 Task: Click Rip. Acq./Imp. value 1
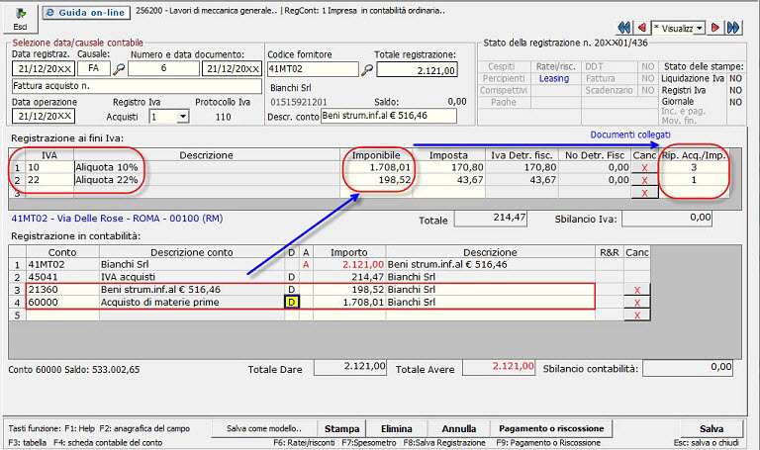(694, 180)
